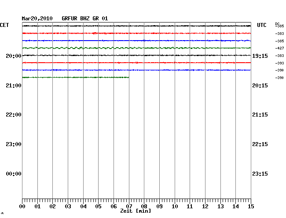Click minute tick label "14"
This screenshot has width=286, height=218.
tap(235, 207)
